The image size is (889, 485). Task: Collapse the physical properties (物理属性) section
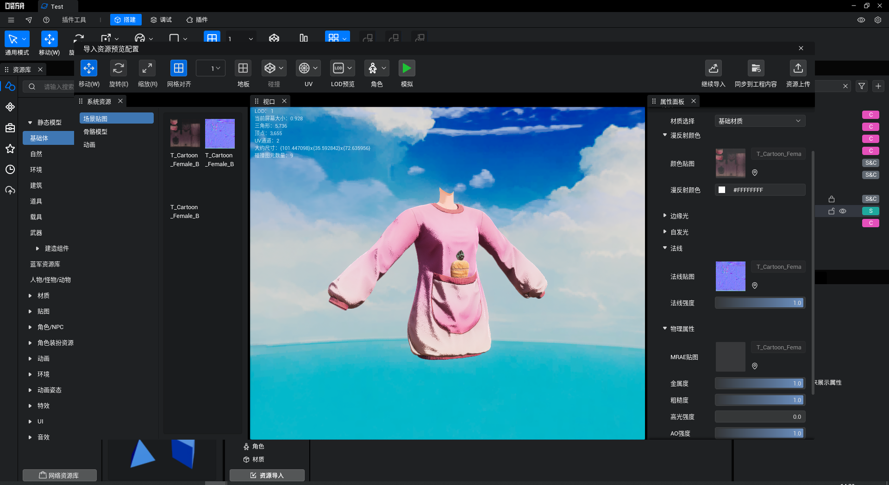pyautogui.click(x=665, y=329)
